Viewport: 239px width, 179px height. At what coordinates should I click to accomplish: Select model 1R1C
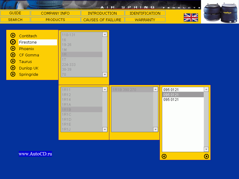[x=82, y=115]
